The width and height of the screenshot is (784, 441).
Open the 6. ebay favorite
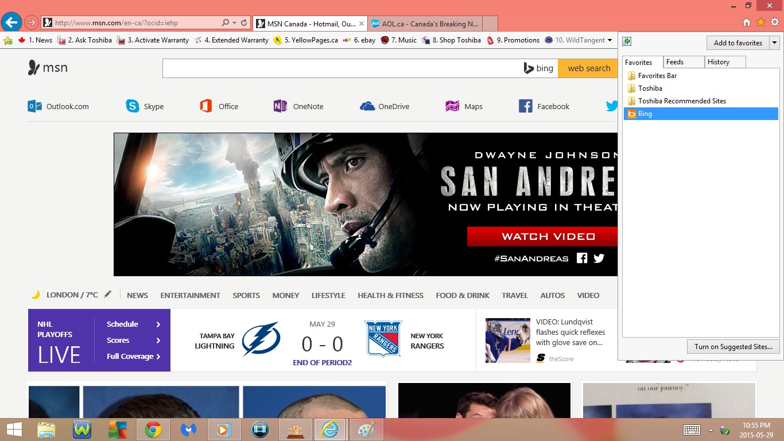pyautogui.click(x=359, y=40)
